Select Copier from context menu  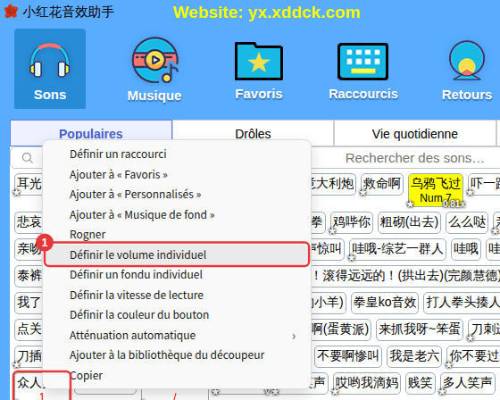tap(177, 375)
